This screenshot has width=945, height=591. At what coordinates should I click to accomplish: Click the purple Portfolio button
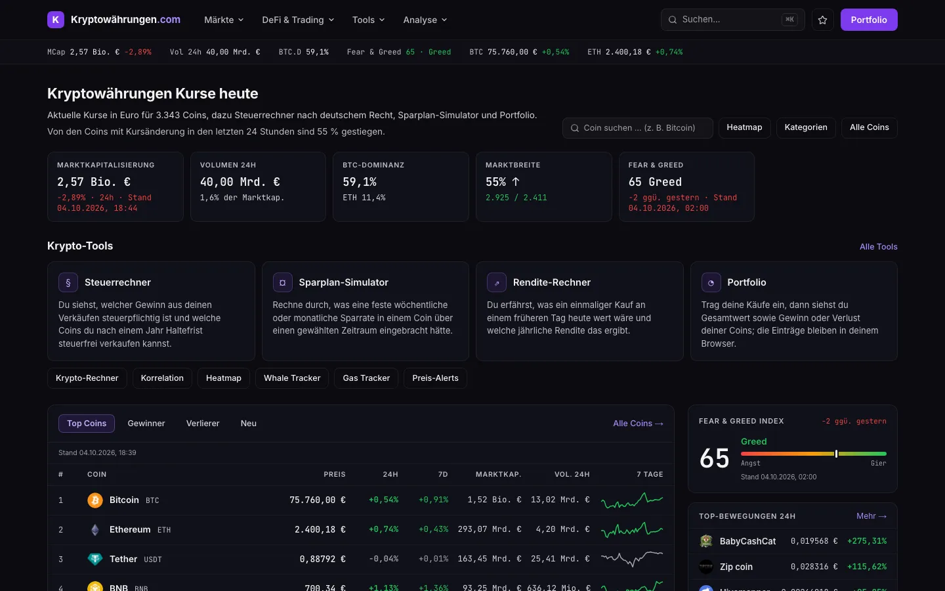tap(869, 20)
